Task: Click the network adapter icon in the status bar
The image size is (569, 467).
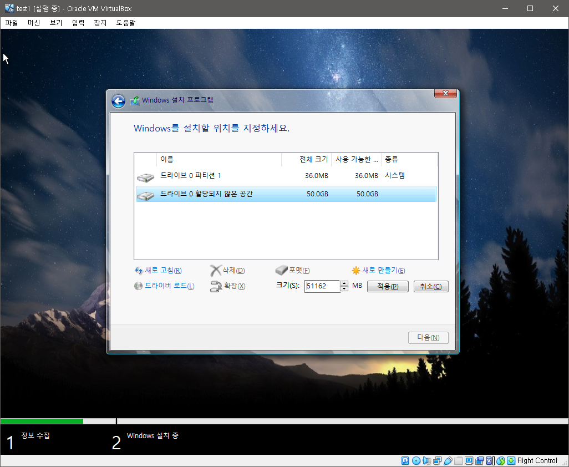Action: click(x=437, y=460)
